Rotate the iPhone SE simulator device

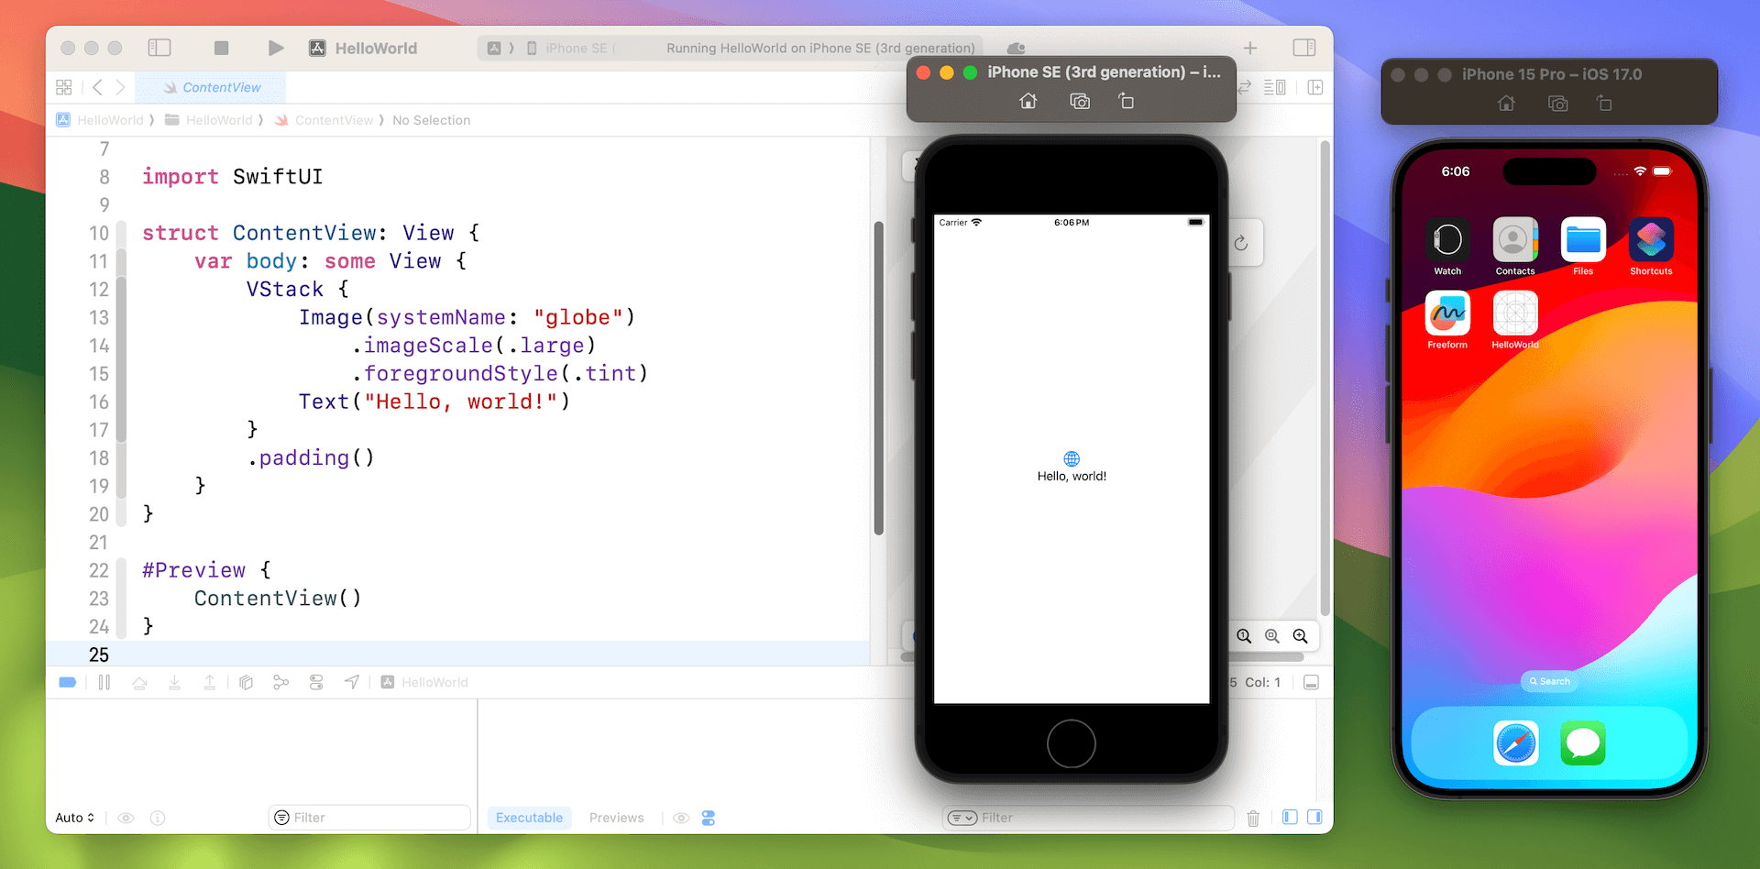pyautogui.click(x=1126, y=102)
